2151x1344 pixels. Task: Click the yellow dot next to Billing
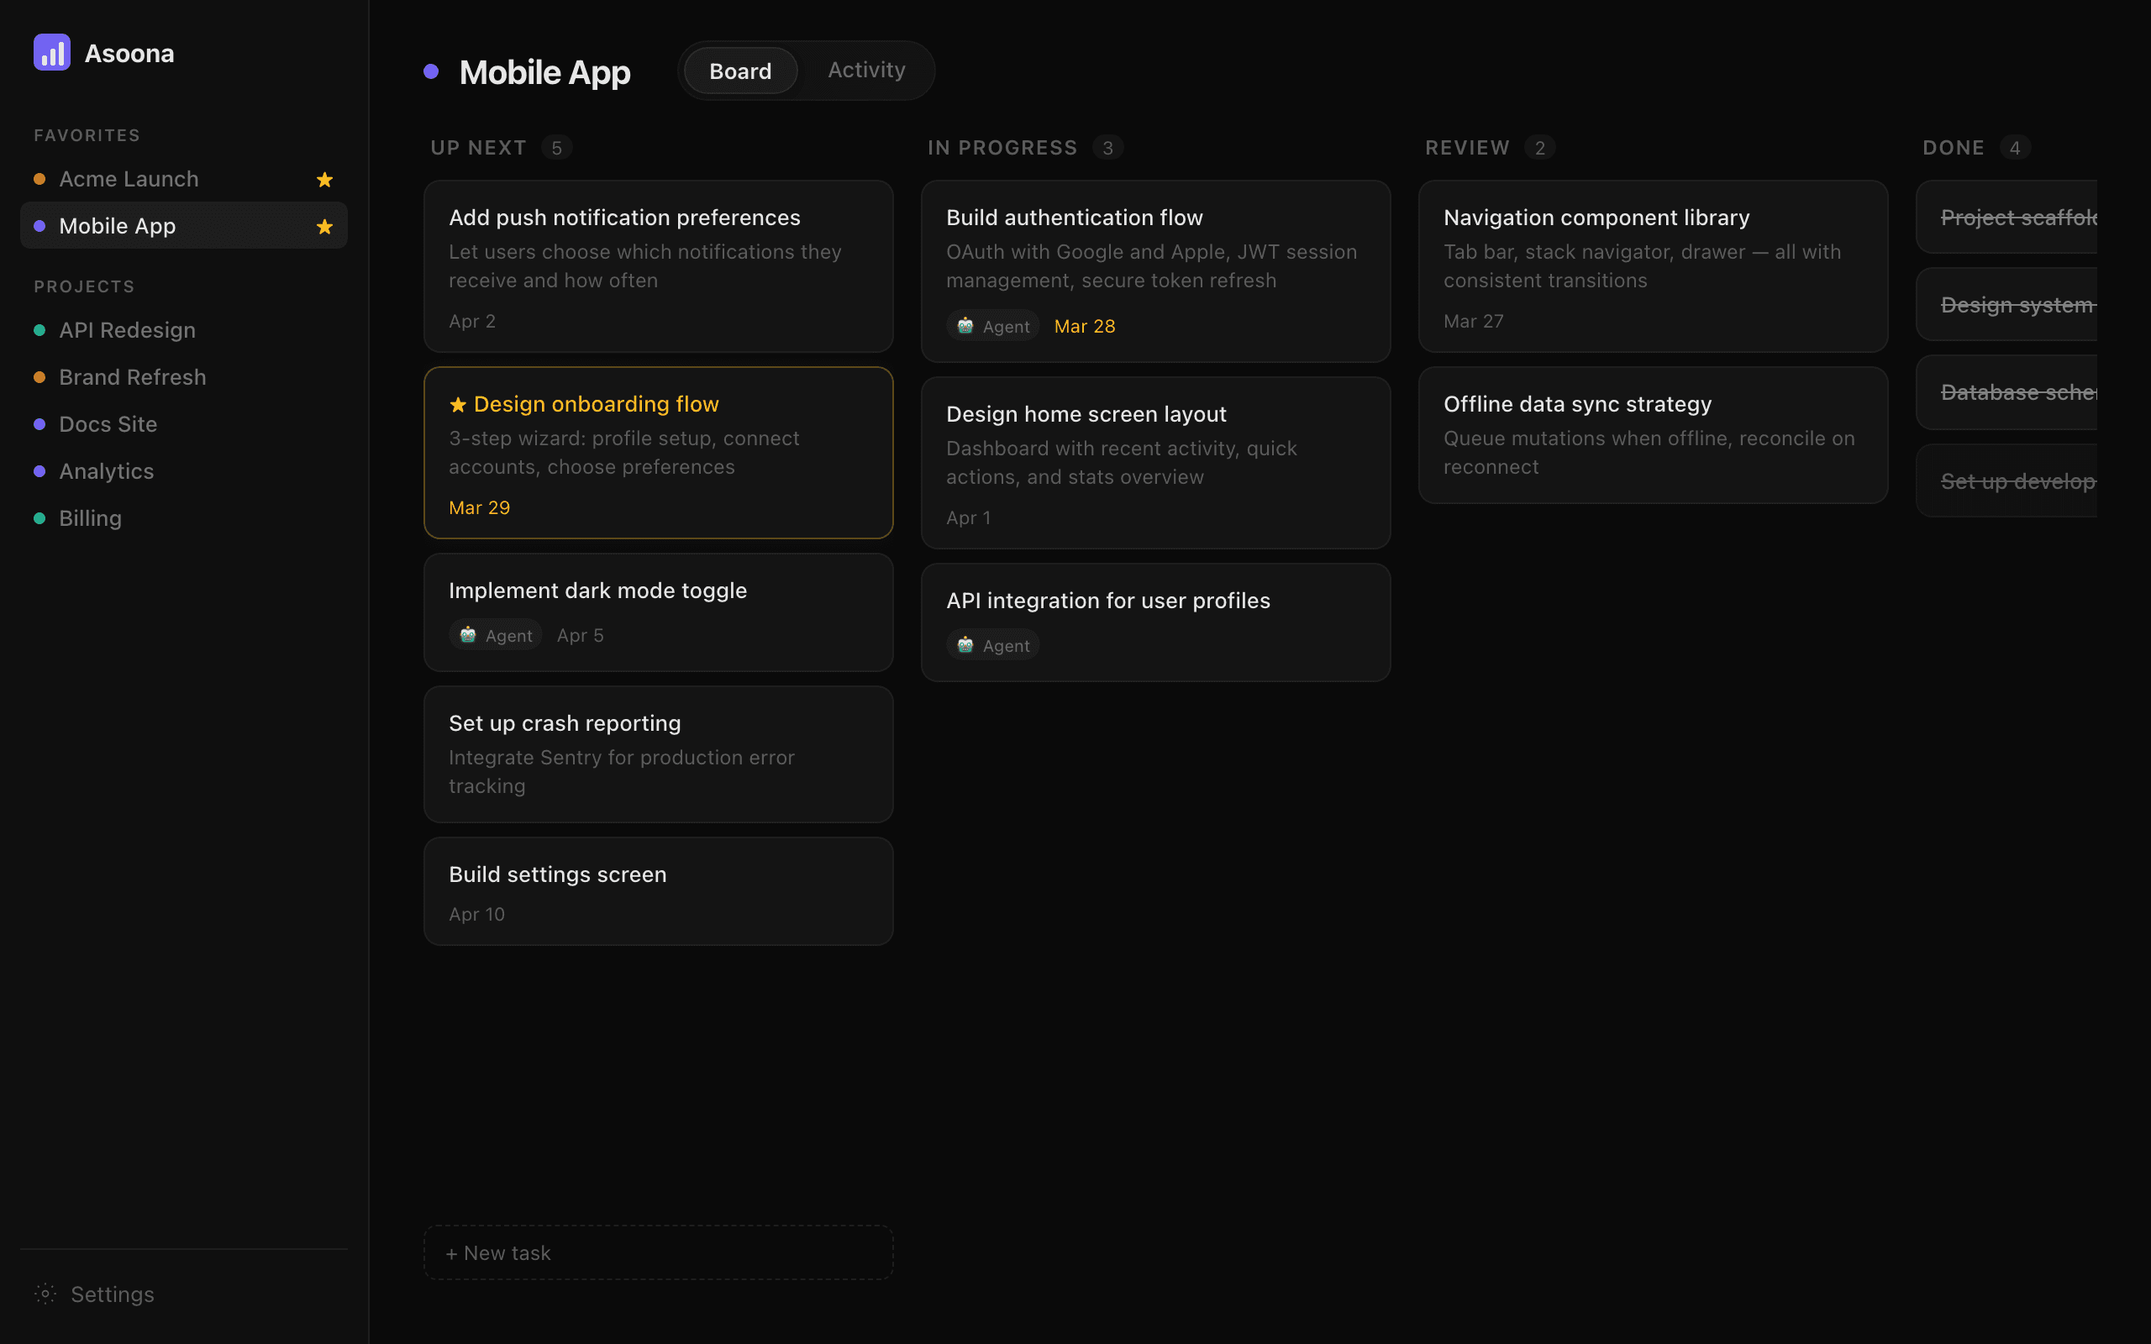[39, 518]
